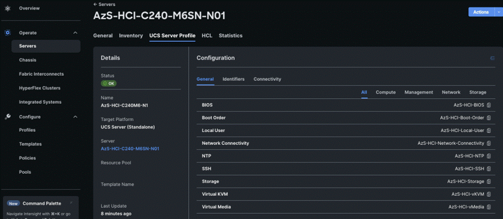This screenshot has height=219, width=503.
Task: Select the UCS Server Profile tab
Action: (x=172, y=35)
